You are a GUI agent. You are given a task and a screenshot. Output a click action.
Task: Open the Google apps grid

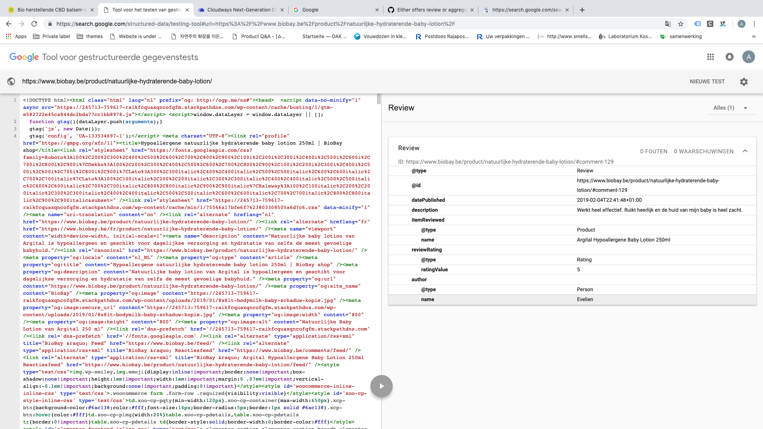[x=711, y=57]
